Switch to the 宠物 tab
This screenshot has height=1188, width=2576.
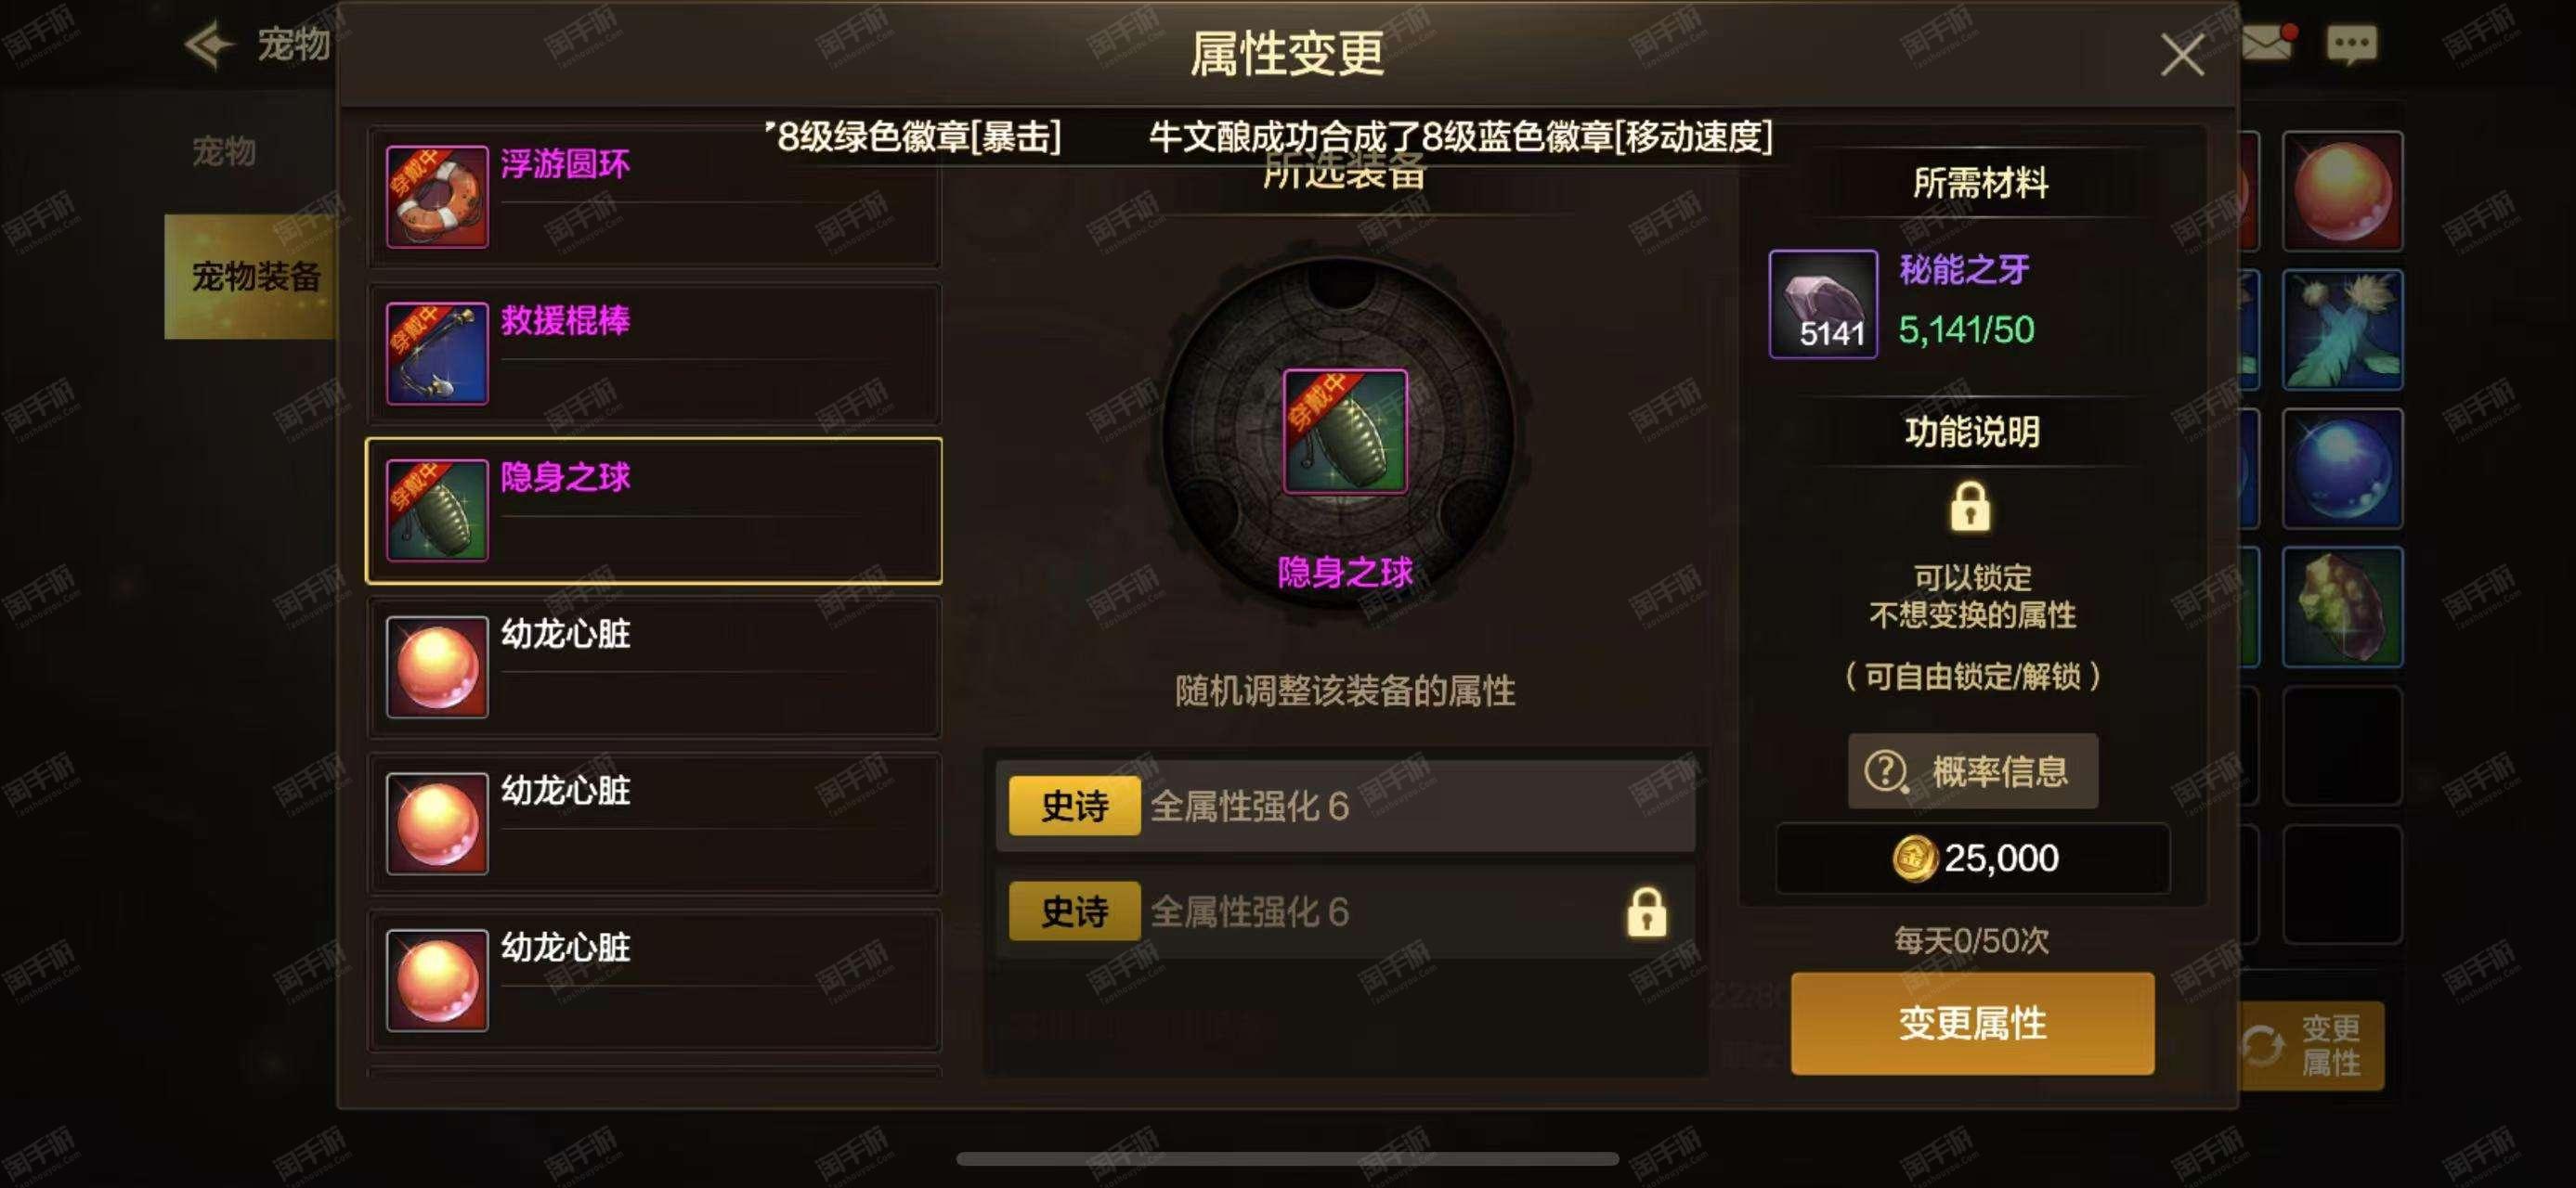[x=224, y=152]
